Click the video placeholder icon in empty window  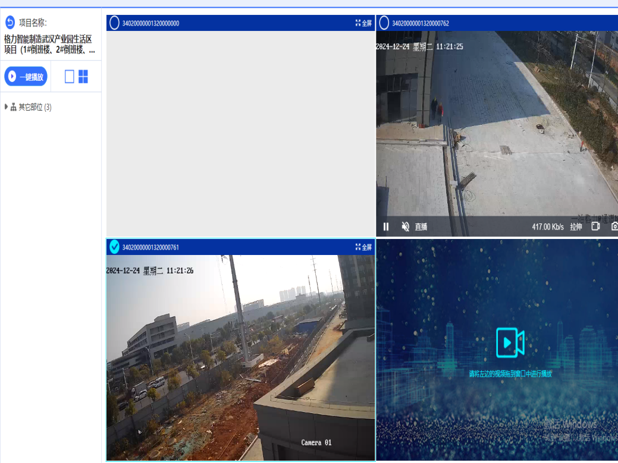[x=510, y=343]
